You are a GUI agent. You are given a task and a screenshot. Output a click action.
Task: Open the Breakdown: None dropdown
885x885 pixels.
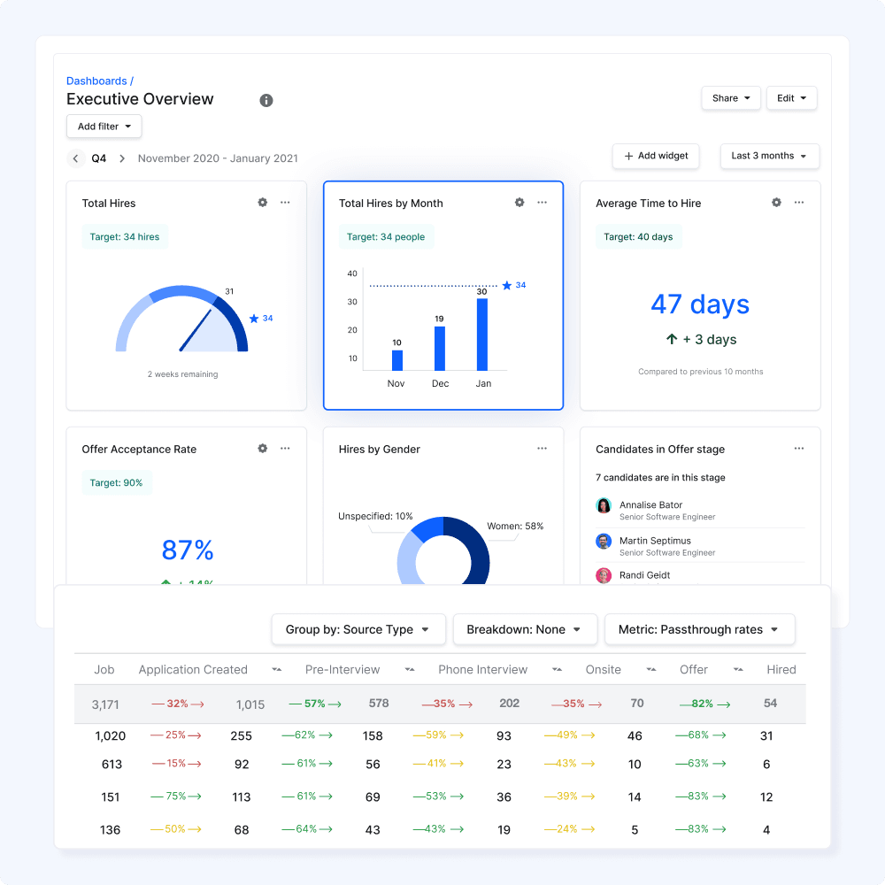[525, 629]
